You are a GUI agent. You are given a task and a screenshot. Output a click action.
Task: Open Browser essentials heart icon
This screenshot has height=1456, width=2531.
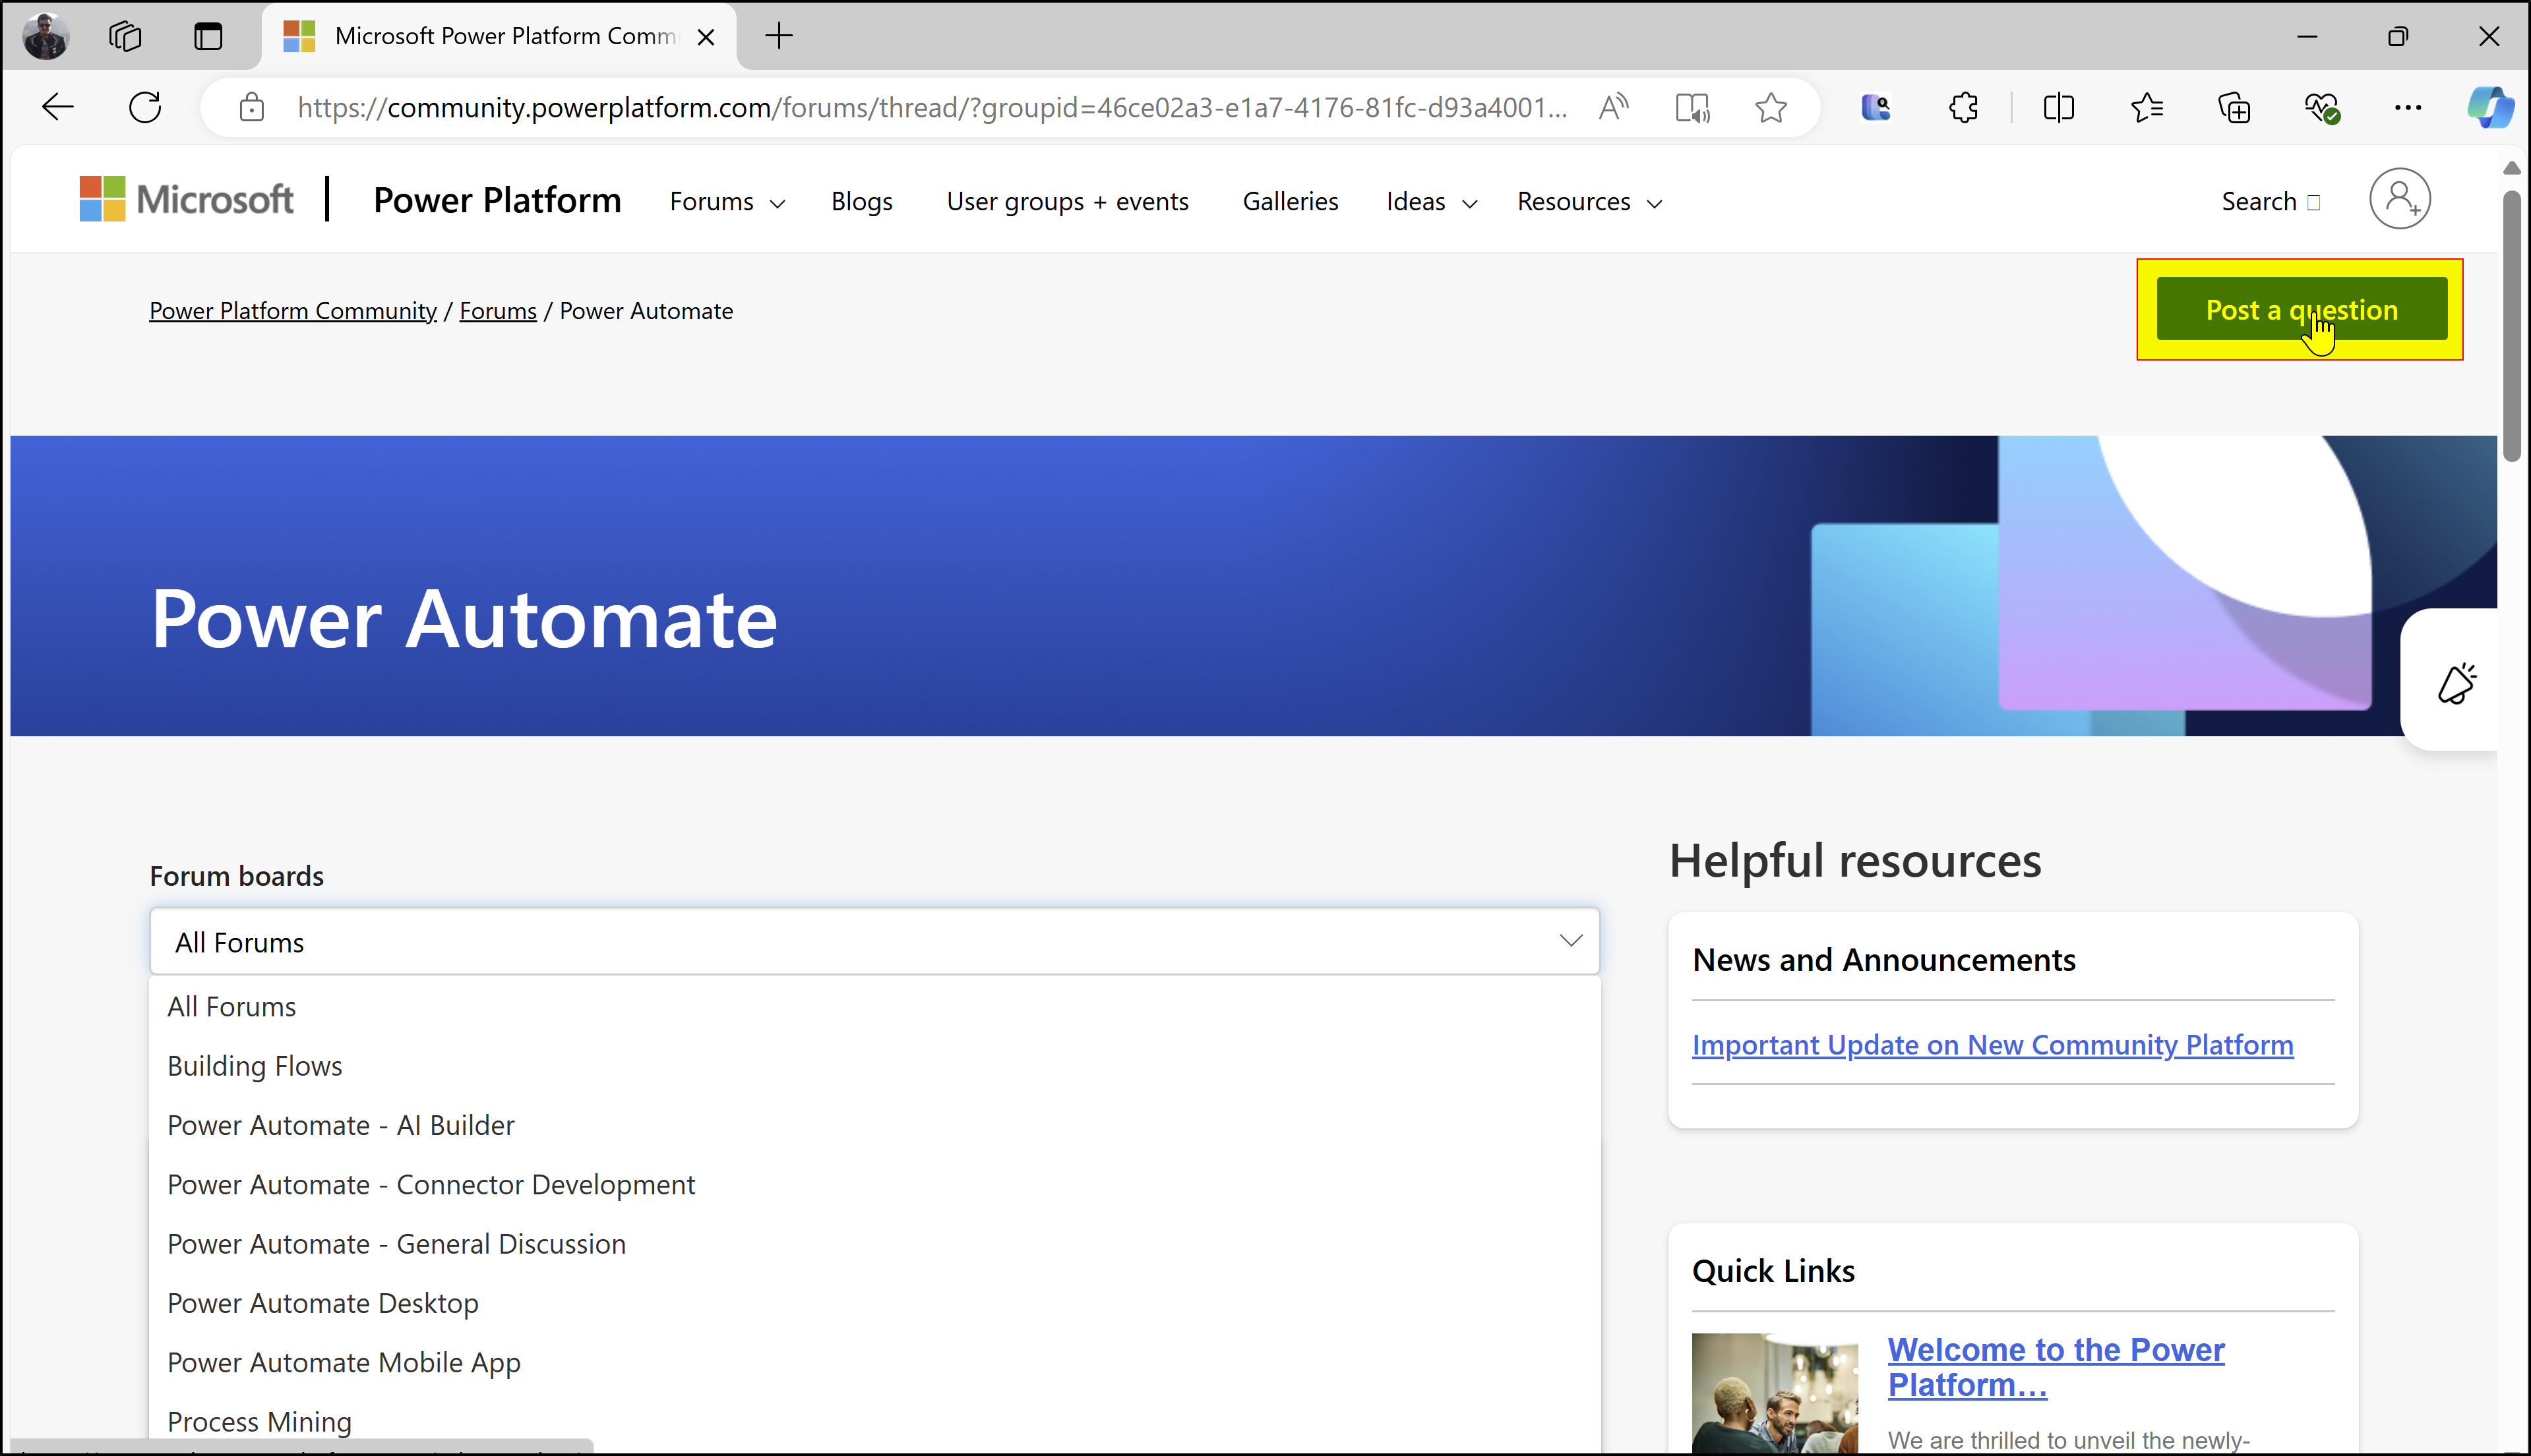tap(2322, 107)
